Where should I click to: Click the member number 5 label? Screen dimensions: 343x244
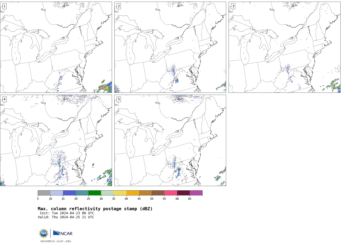click(119, 99)
